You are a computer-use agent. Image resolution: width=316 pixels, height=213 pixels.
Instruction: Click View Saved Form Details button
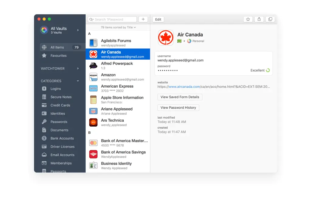point(180,97)
